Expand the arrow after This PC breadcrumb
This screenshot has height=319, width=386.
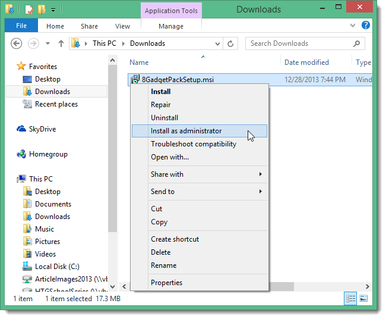(124, 44)
